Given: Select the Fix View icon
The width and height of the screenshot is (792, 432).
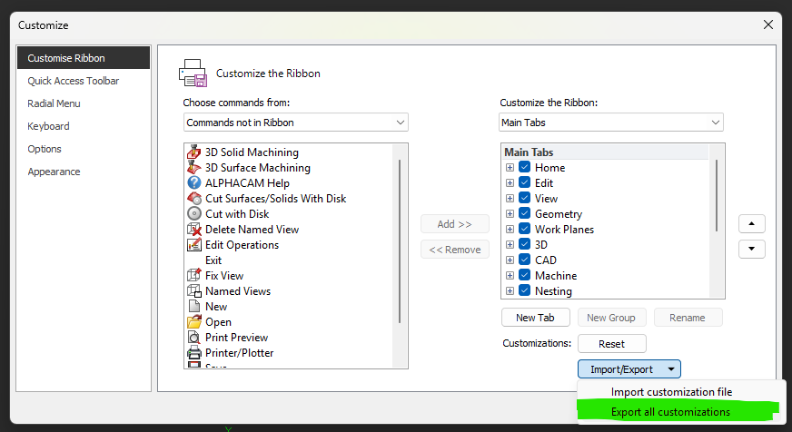Looking at the screenshot, I should point(193,276).
